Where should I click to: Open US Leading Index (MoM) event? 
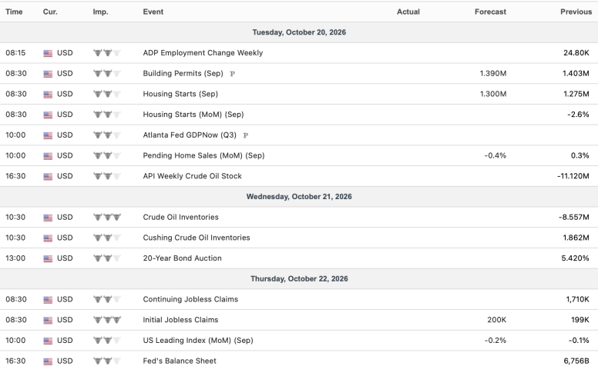[198, 341]
